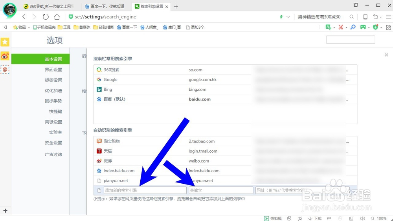Open the Weibo sidebar icon

pos(5,56)
